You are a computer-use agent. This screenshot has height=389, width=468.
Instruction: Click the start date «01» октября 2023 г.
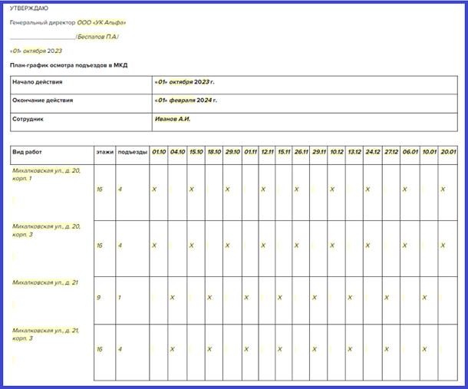click(x=185, y=81)
